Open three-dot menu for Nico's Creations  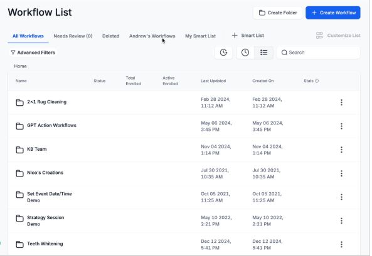click(341, 173)
